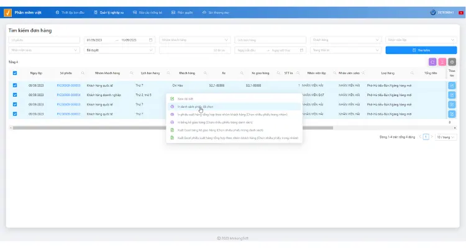466x248 pixels.
Task: Click edit action icon for PX230909-000005
Action: click(x=452, y=86)
